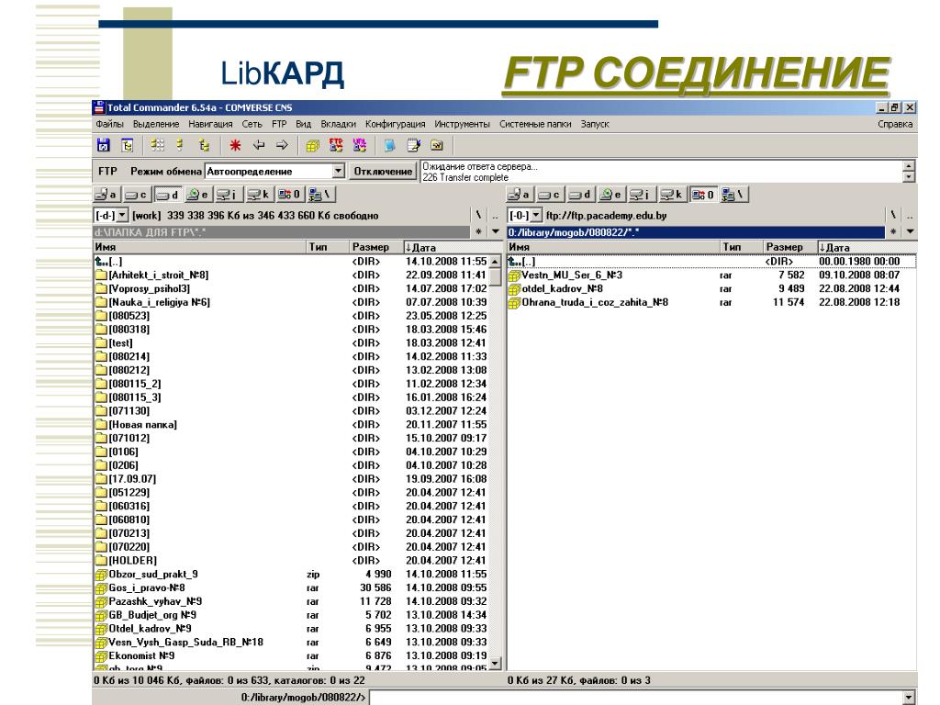
Task: Open the Выделение menu
Action: pos(156,124)
